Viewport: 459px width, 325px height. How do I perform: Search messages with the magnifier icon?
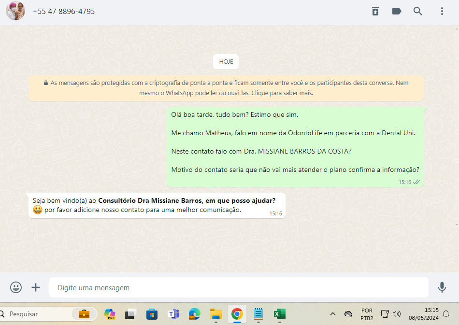point(418,11)
